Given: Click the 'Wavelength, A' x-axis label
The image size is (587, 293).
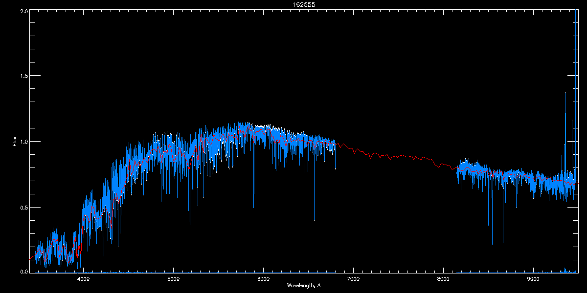Looking at the screenshot, I should (x=303, y=285).
